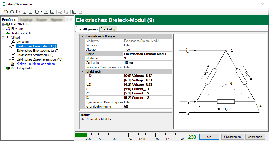Click the 'Klicken, um Modul anzufügen' link
The image size is (269, 141).
point(37,64)
